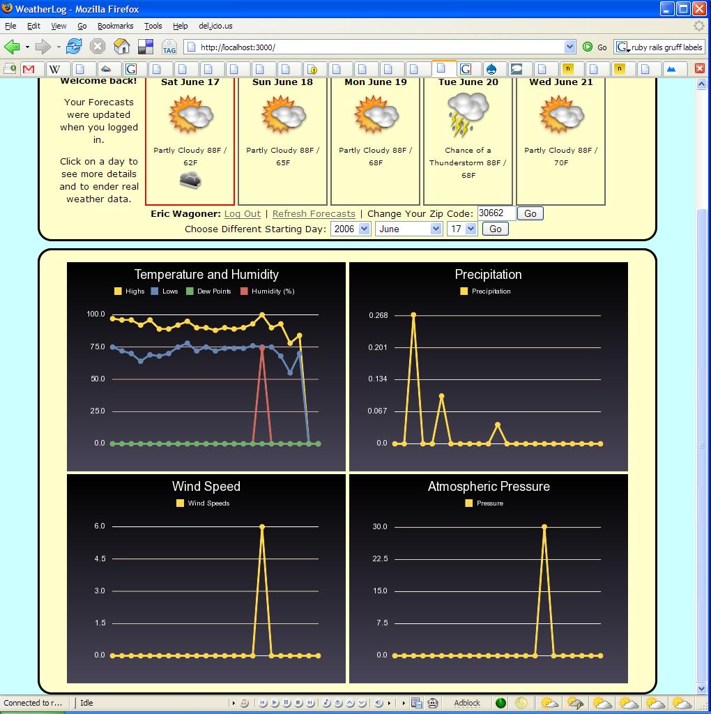The height and width of the screenshot is (714, 711).
Task: Reload the page with the Refresh icon
Action: click(74, 47)
